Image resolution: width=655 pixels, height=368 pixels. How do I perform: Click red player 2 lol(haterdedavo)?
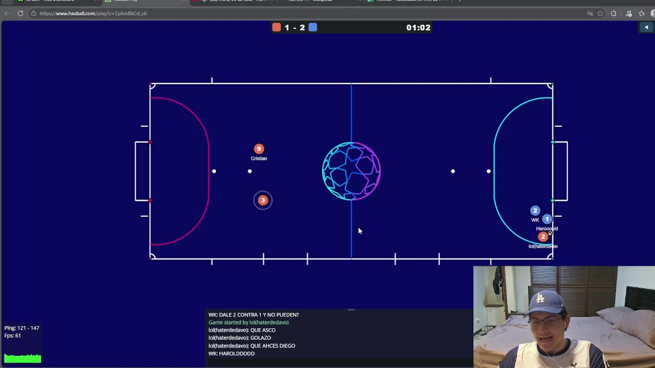pyautogui.click(x=543, y=237)
